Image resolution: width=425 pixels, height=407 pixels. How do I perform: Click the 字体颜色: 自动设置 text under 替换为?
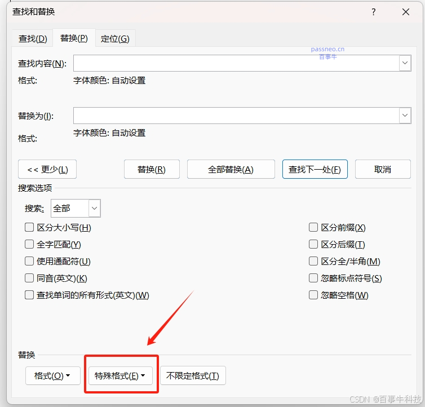point(109,133)
